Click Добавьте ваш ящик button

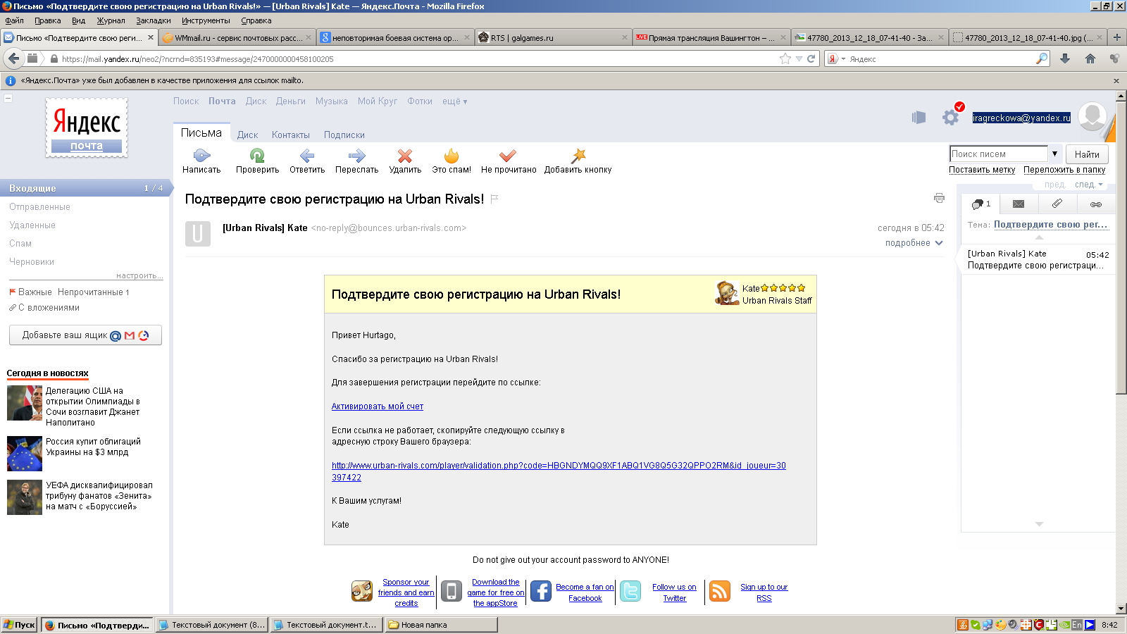click(x=85, y=335)
